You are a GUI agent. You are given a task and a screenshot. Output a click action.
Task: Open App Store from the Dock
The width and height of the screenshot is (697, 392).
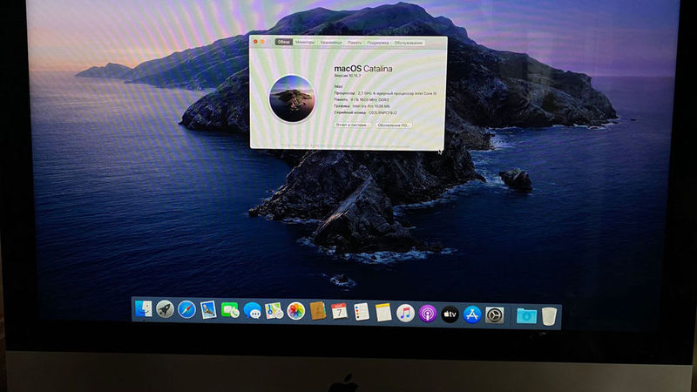[x=472, y=314]
